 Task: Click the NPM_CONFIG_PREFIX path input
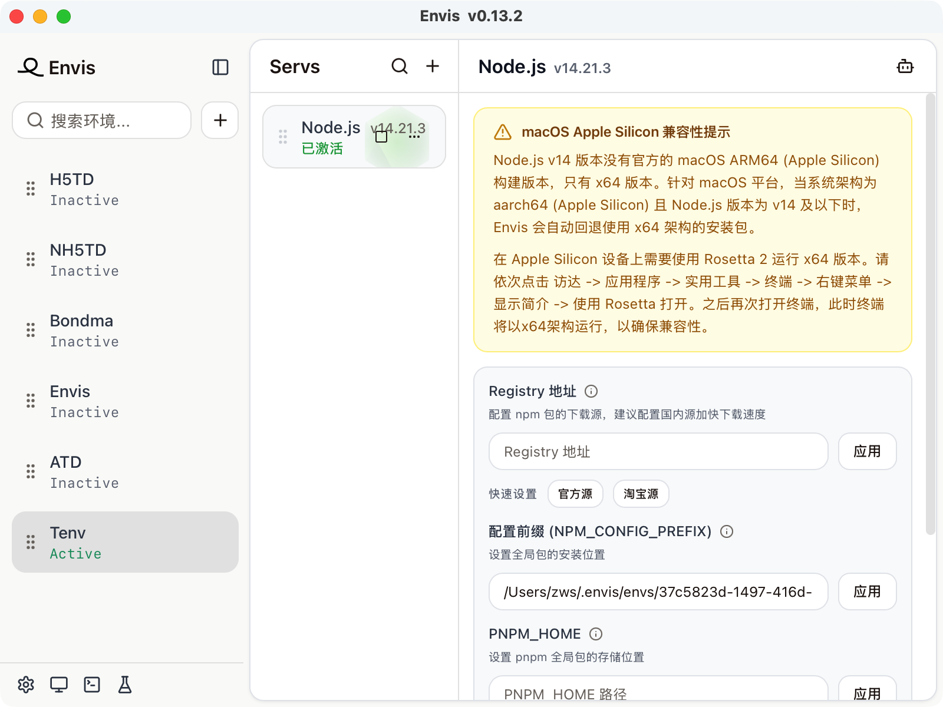click(x=658, y=592)
